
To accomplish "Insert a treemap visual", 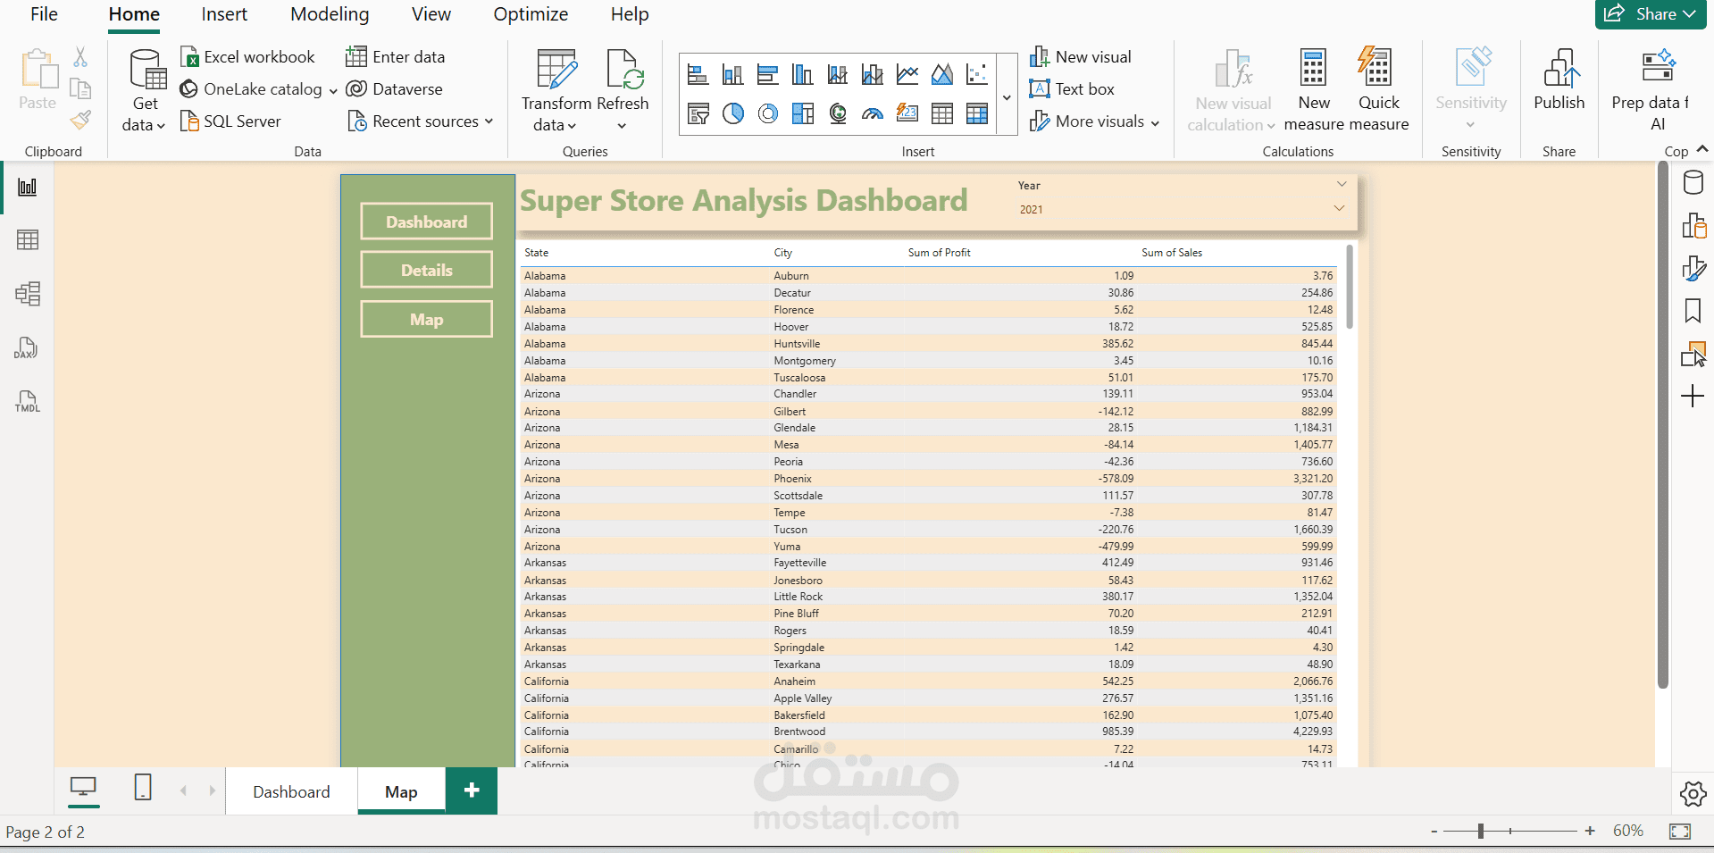I will (x=802, y=113).
